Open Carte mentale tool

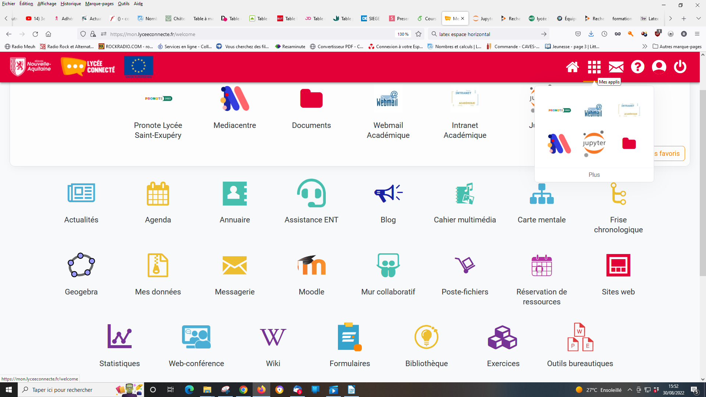point(542,194)
